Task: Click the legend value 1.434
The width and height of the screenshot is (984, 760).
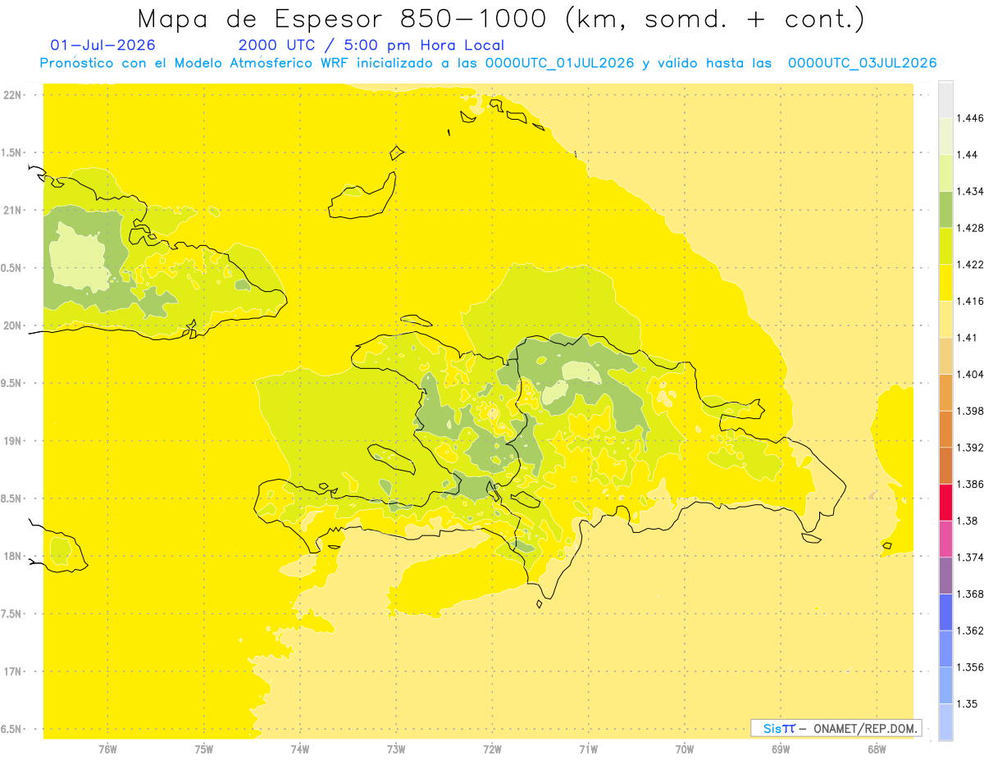Action: pyautogui.click(x=970, y=191)
